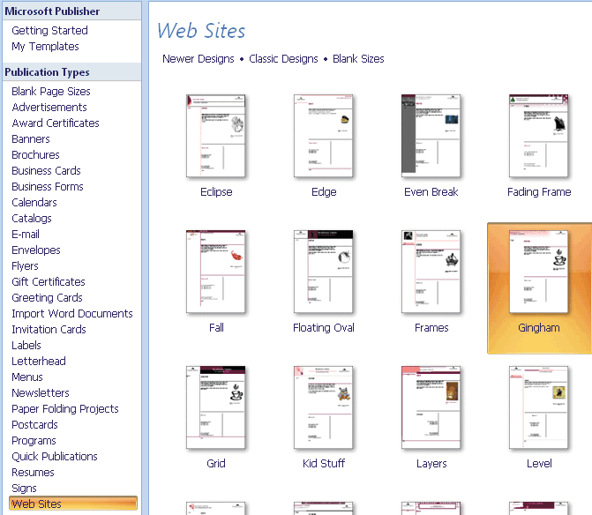
Task: Open Getting Started in sidebar
Action: point(49,30)
